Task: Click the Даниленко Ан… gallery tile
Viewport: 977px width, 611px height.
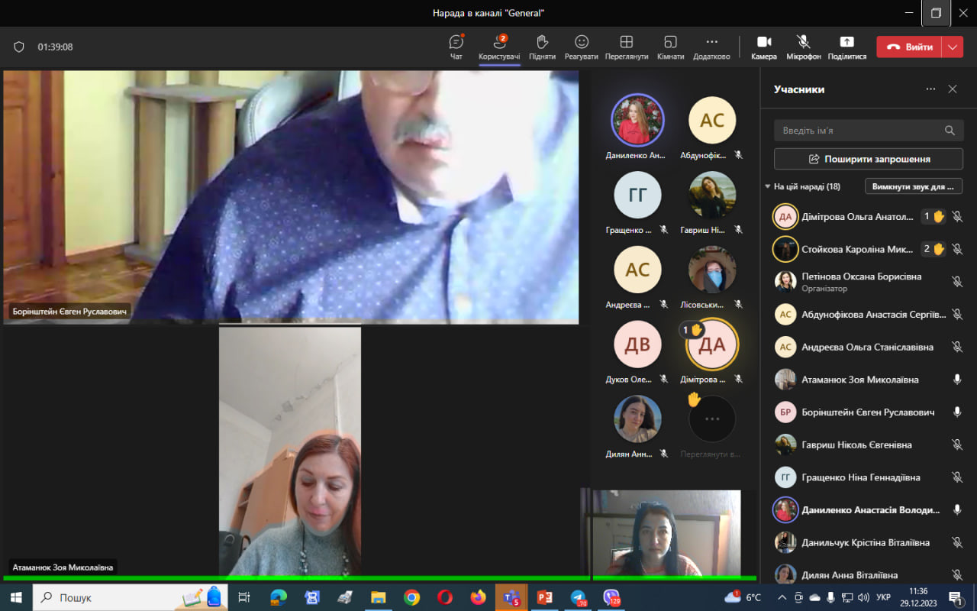Action: (637, 127)
